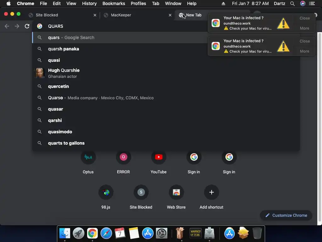Click the date and time in menu bar
The height and width of the screenshot is (242, 322).
tap(250, 3)
